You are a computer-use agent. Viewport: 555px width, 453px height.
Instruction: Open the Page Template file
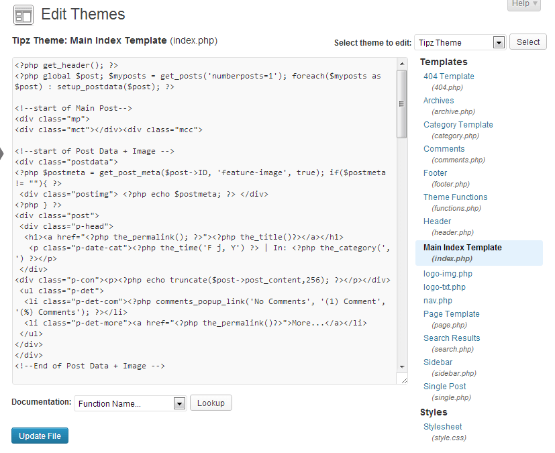tap(451, 314)
